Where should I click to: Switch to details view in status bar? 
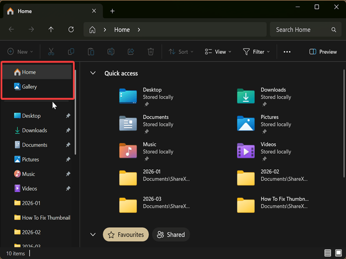328,253
